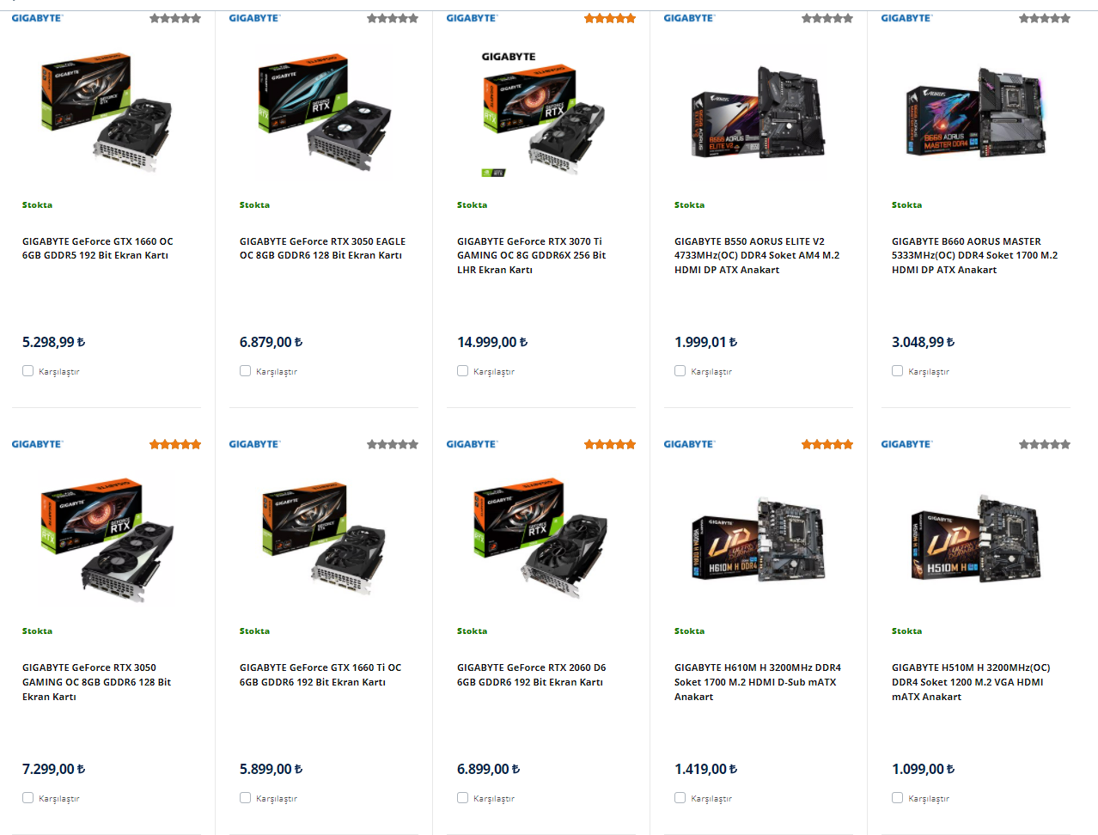Image resolution: width=1098 pixels, height=835 pixels.
Task: Click the Gigabyte logo above RTX 2060 D6
Action: (472, 444)
